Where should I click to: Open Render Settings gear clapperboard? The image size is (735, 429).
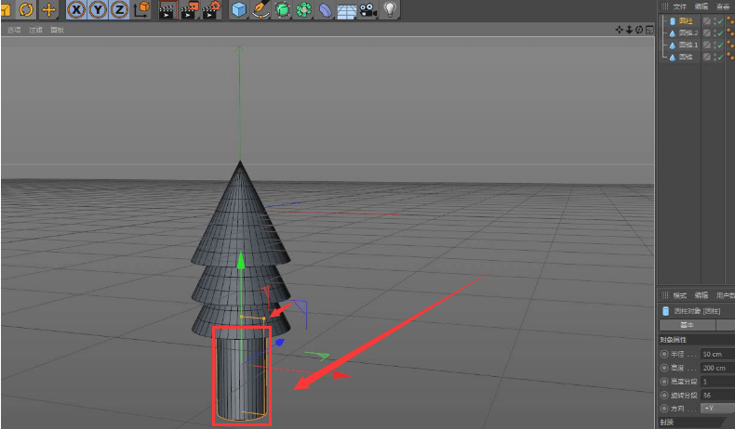[211, 9]
